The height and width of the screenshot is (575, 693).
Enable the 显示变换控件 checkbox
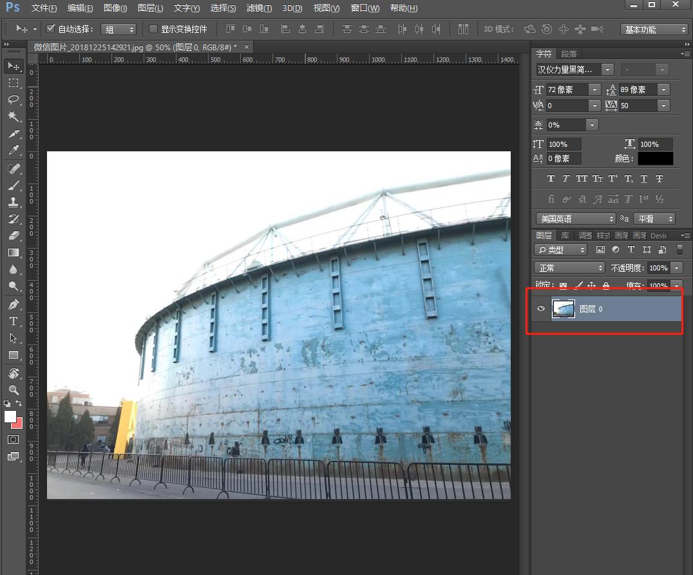pyautogui.click(x=153, y=29)
